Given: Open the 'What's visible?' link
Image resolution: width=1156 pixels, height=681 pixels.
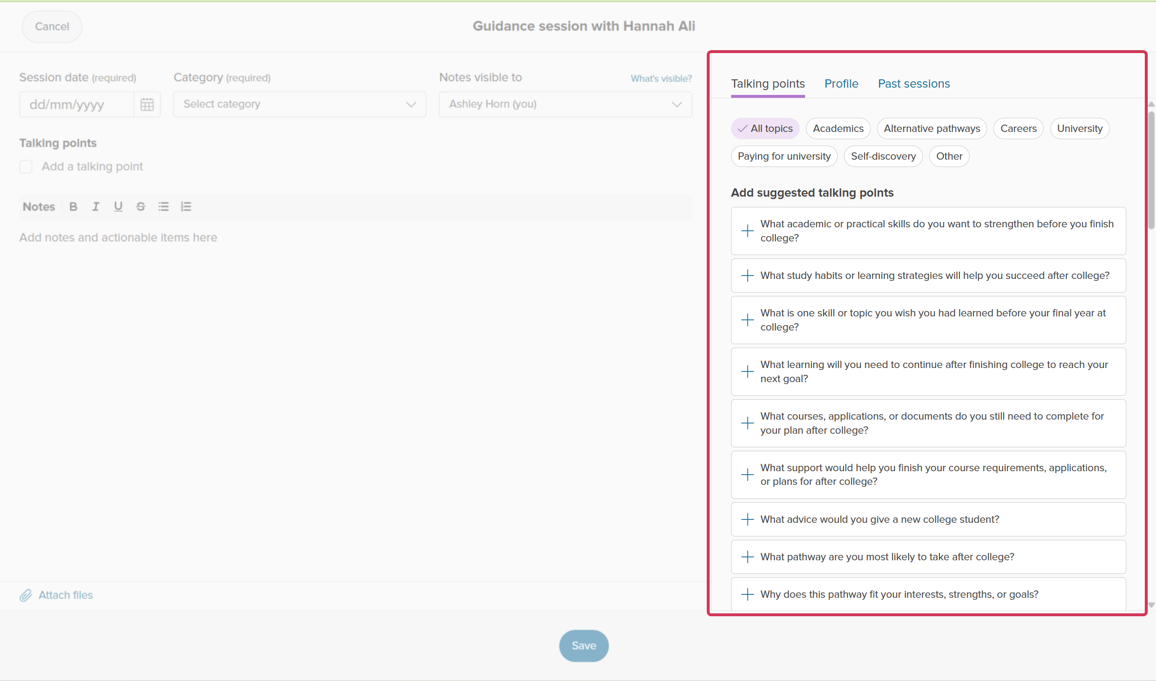Looking at the screenshot, I should click(x=661, y=78).
